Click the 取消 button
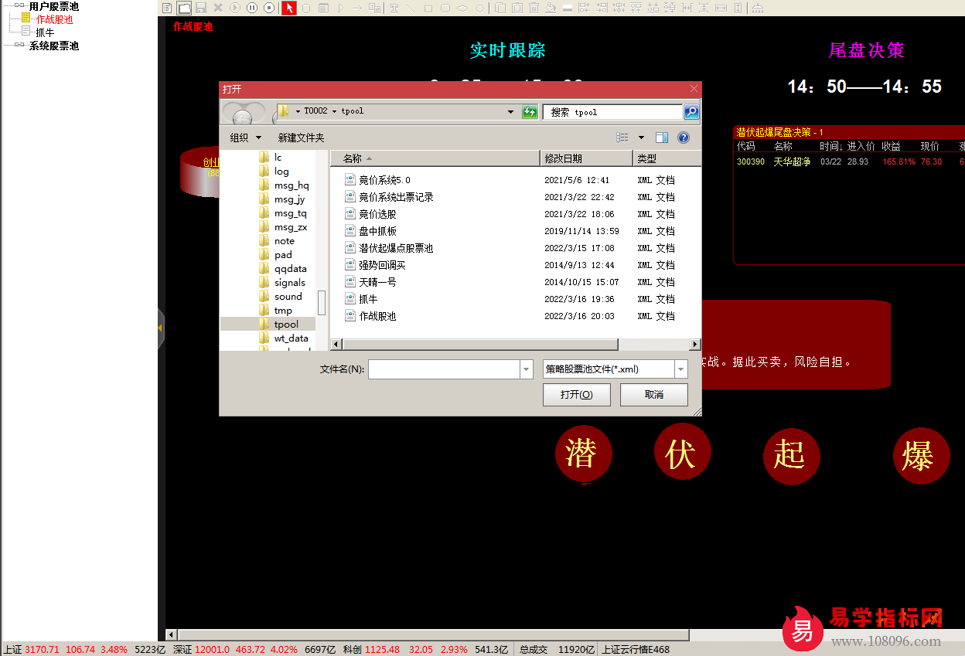Viewport: 965px width, 656px height. [653, 395]
